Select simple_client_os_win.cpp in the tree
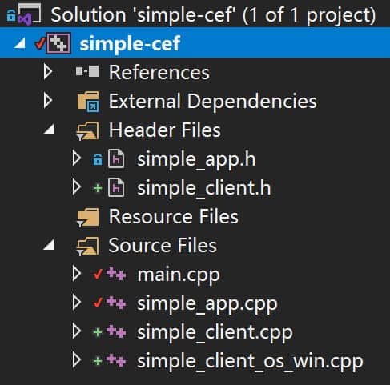 click(x=250, y=361)
